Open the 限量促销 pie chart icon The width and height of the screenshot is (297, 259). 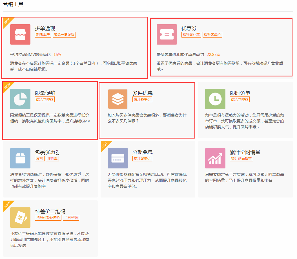click(x=20, y=99)
